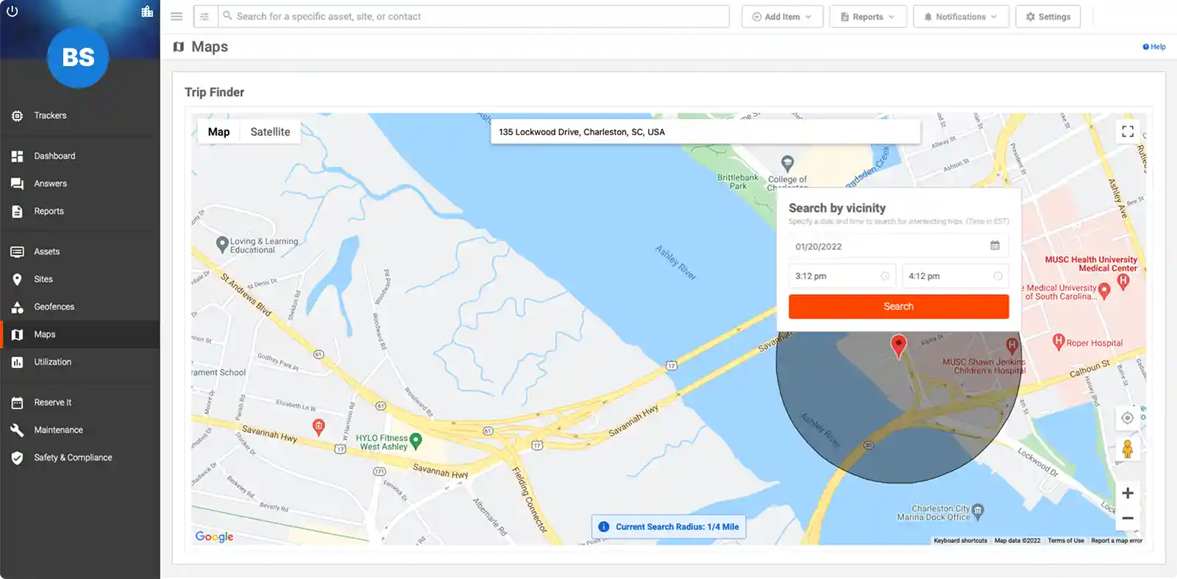
Task: Open Geofences from the sidebar
Action: pyautogui.click(x=54, y=307)
